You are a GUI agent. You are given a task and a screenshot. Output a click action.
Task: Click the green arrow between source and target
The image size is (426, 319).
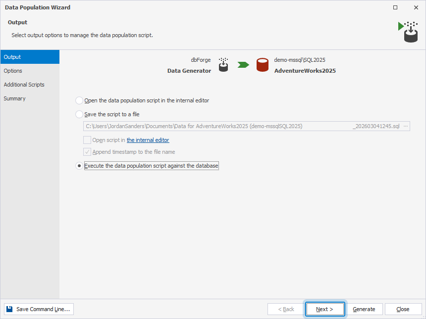click(243, 65)
